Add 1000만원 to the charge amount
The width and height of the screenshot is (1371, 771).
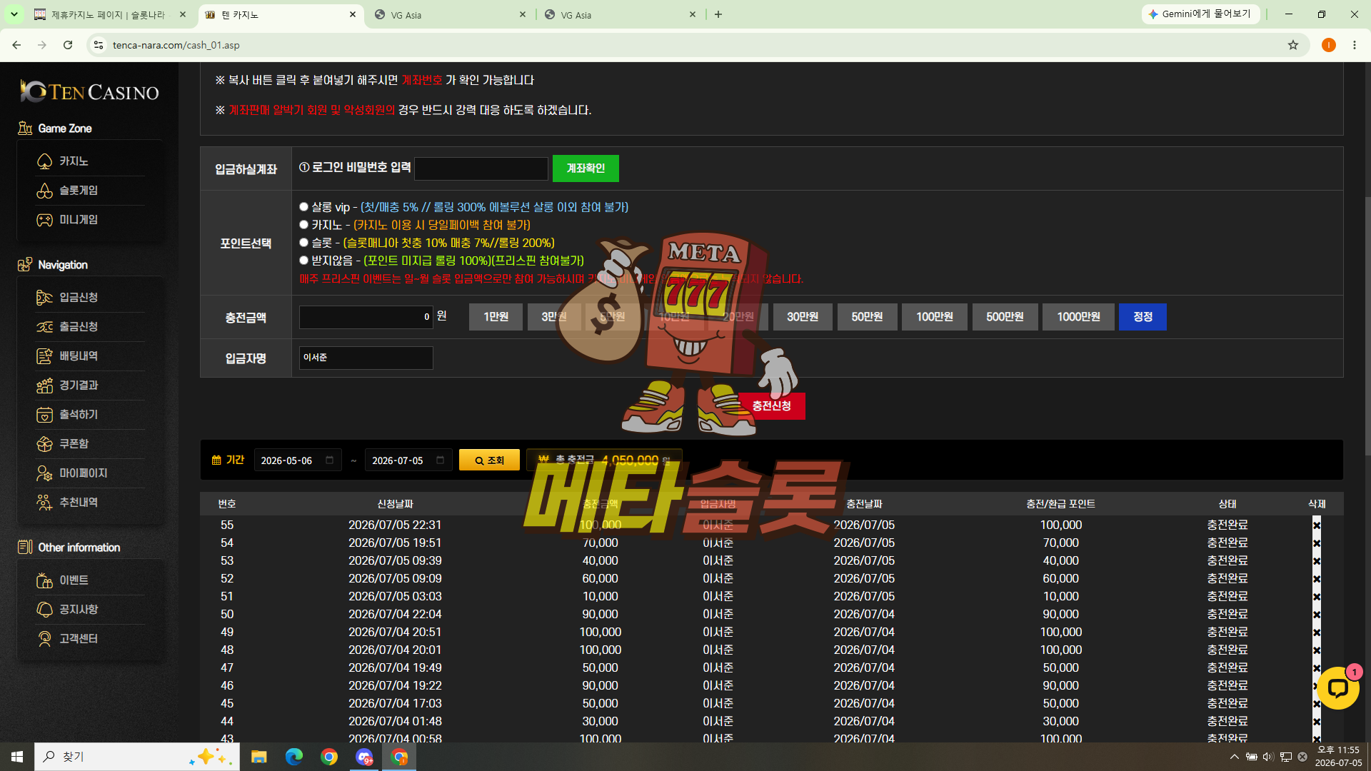[1078, 317]
